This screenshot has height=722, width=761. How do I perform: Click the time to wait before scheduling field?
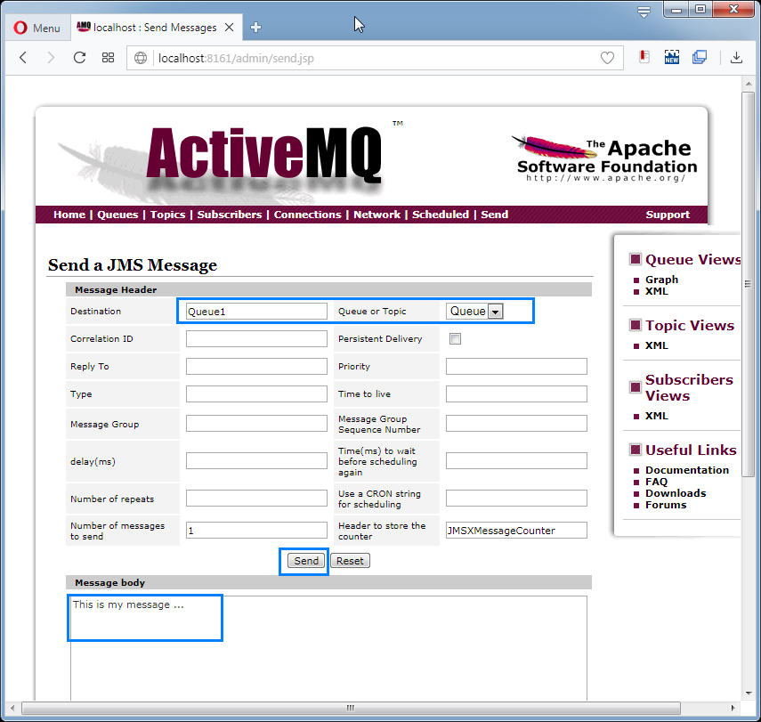tap(516, 461)
